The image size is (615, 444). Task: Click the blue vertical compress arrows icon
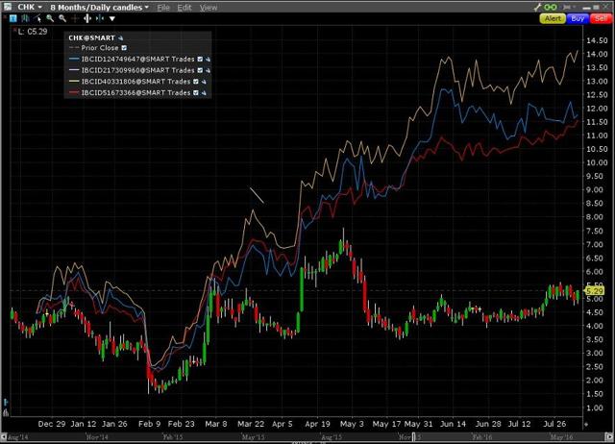click(100, 18)
